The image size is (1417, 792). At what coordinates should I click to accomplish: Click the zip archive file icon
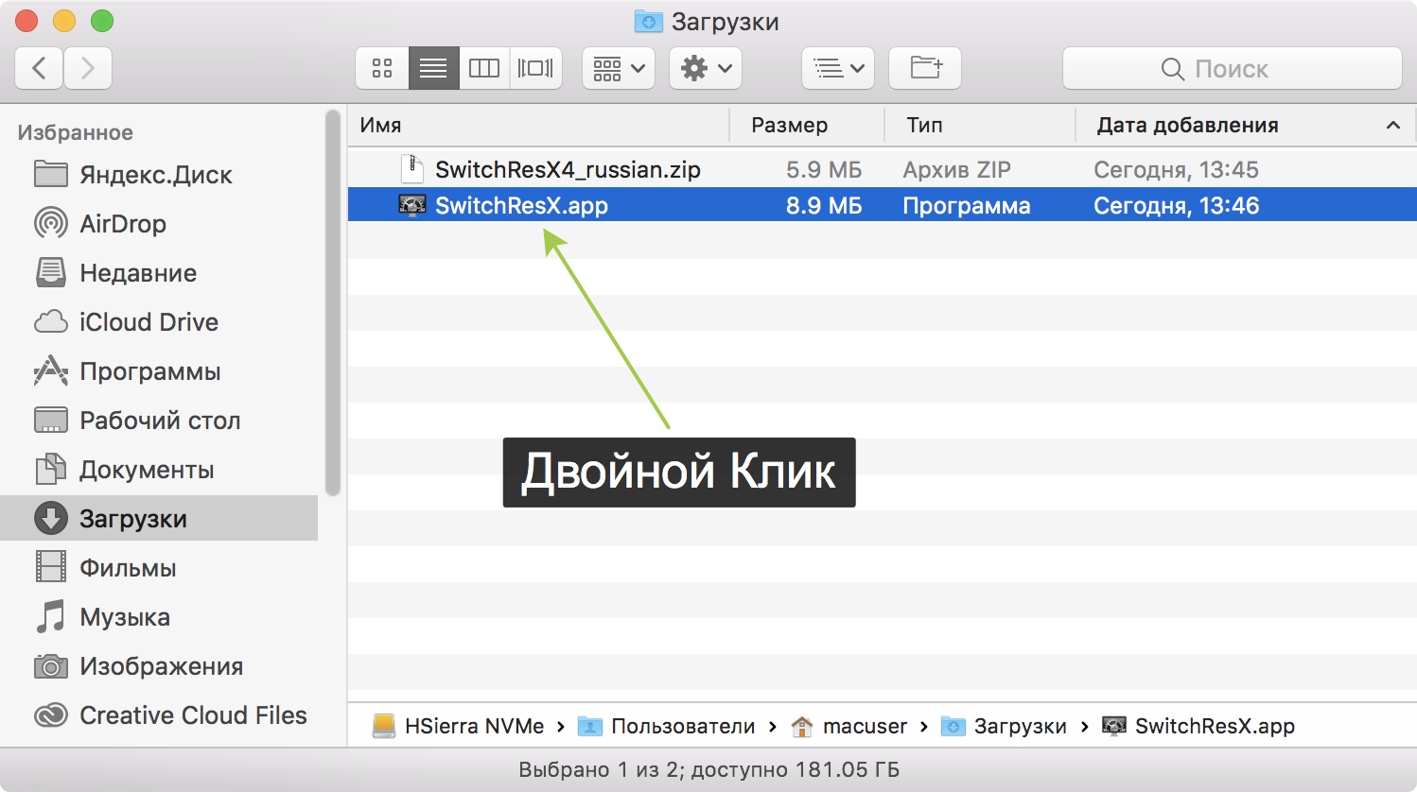tap(411, 169)
